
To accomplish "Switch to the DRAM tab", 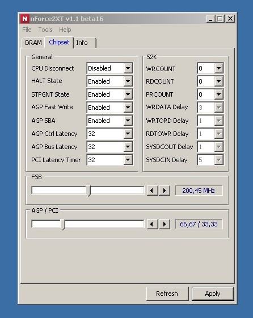I will pos(33,43).
